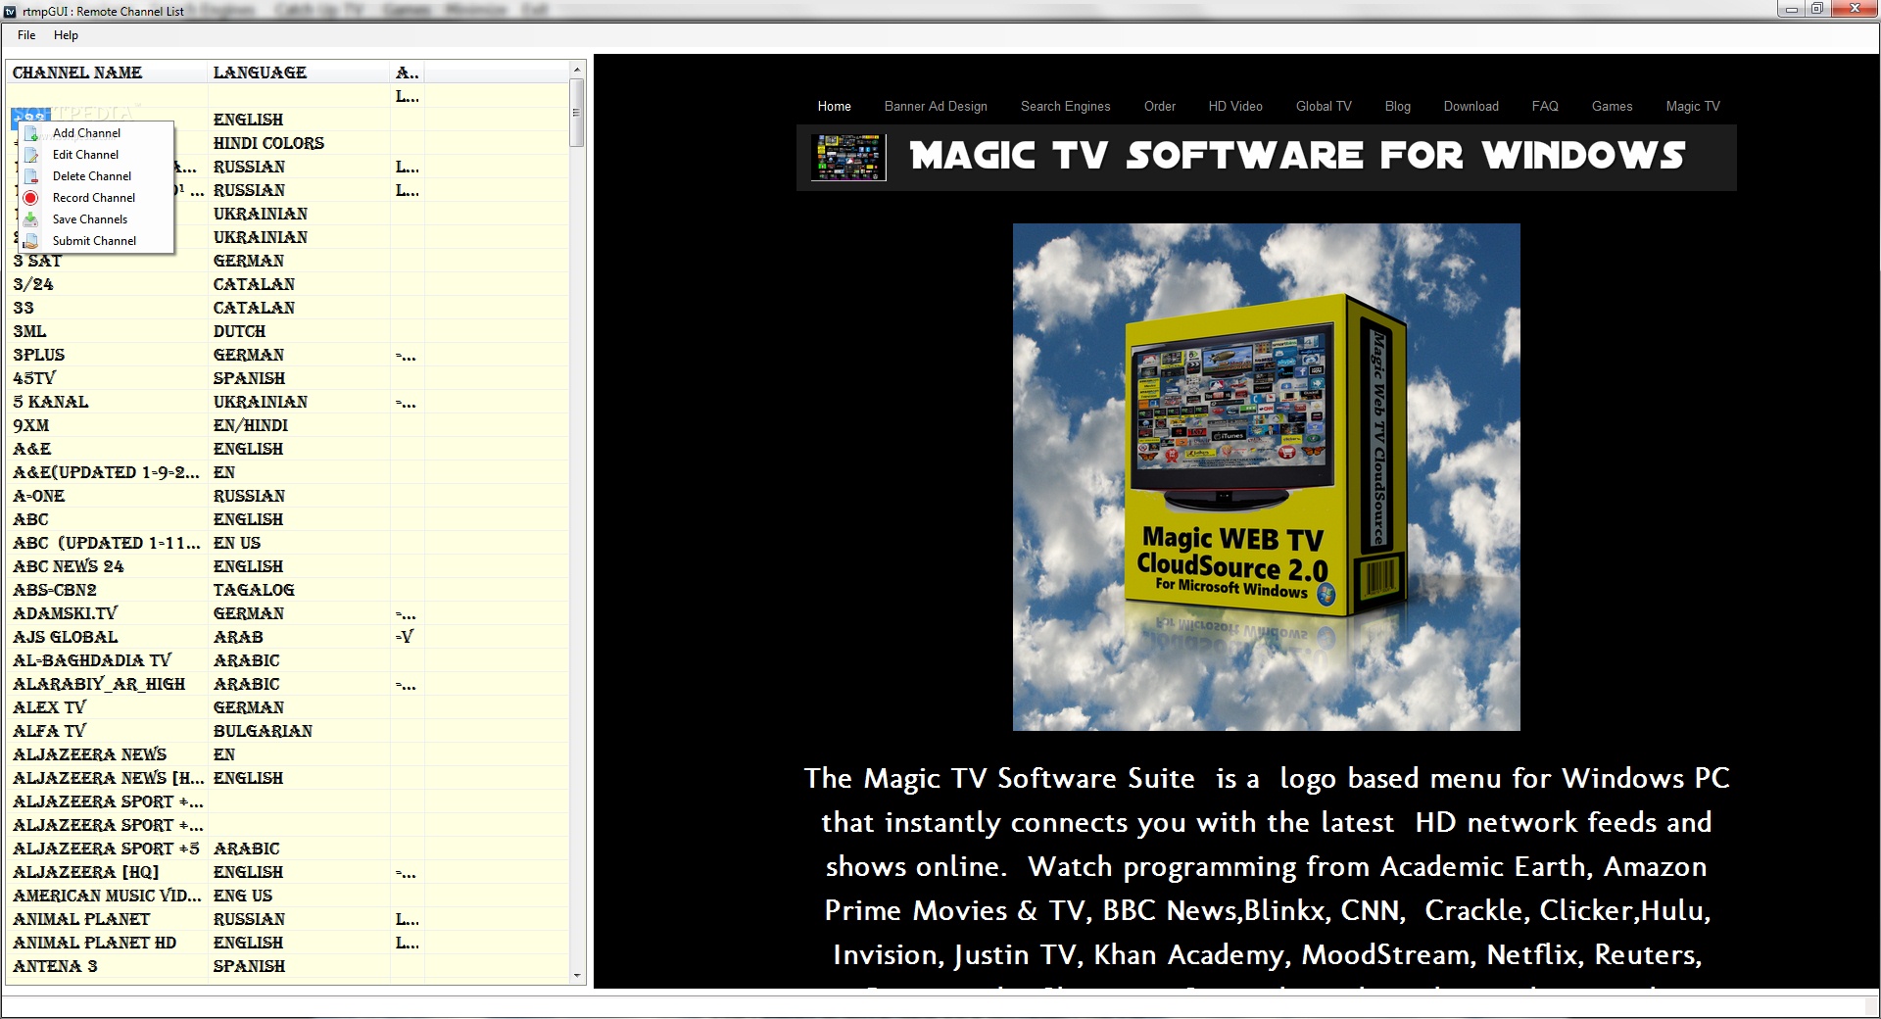Select the ALARABIY_AR_HIGH channel row
Screen dimensions: 1881x1019
pos(288,684)
